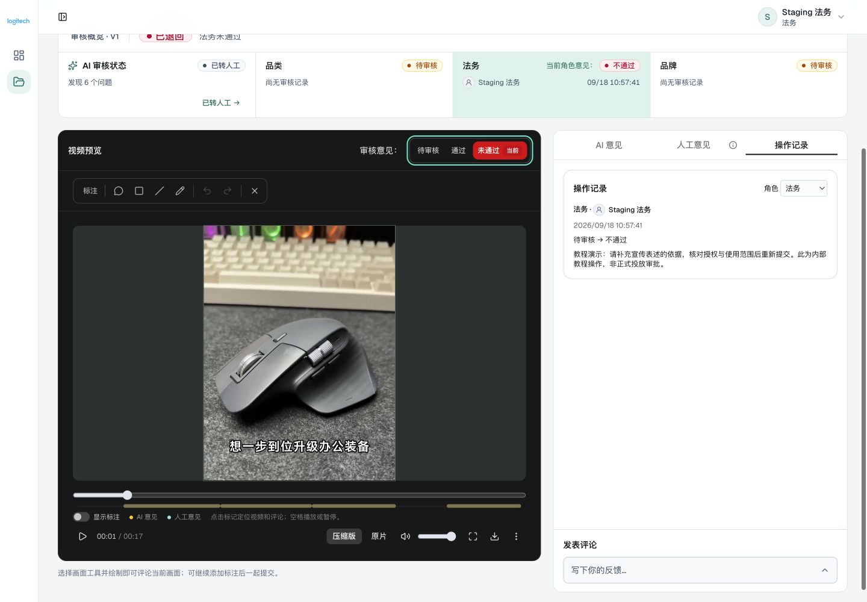Open the dashboard grid icon in sidebar

click(x=19, y=55)
